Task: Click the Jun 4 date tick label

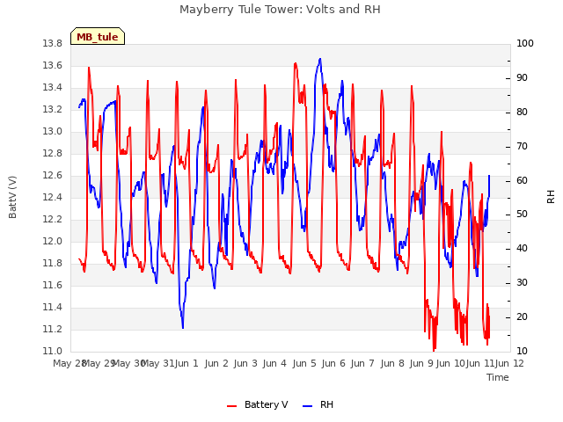Action: pyautogui.click(x=274, y=363)
